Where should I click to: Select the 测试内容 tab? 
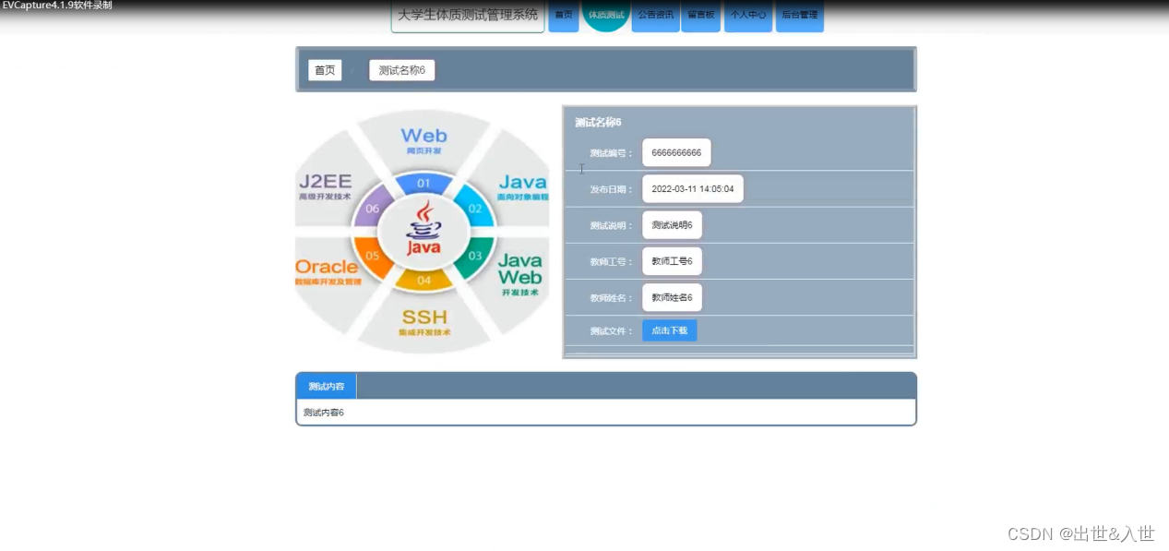click(327, 386)
